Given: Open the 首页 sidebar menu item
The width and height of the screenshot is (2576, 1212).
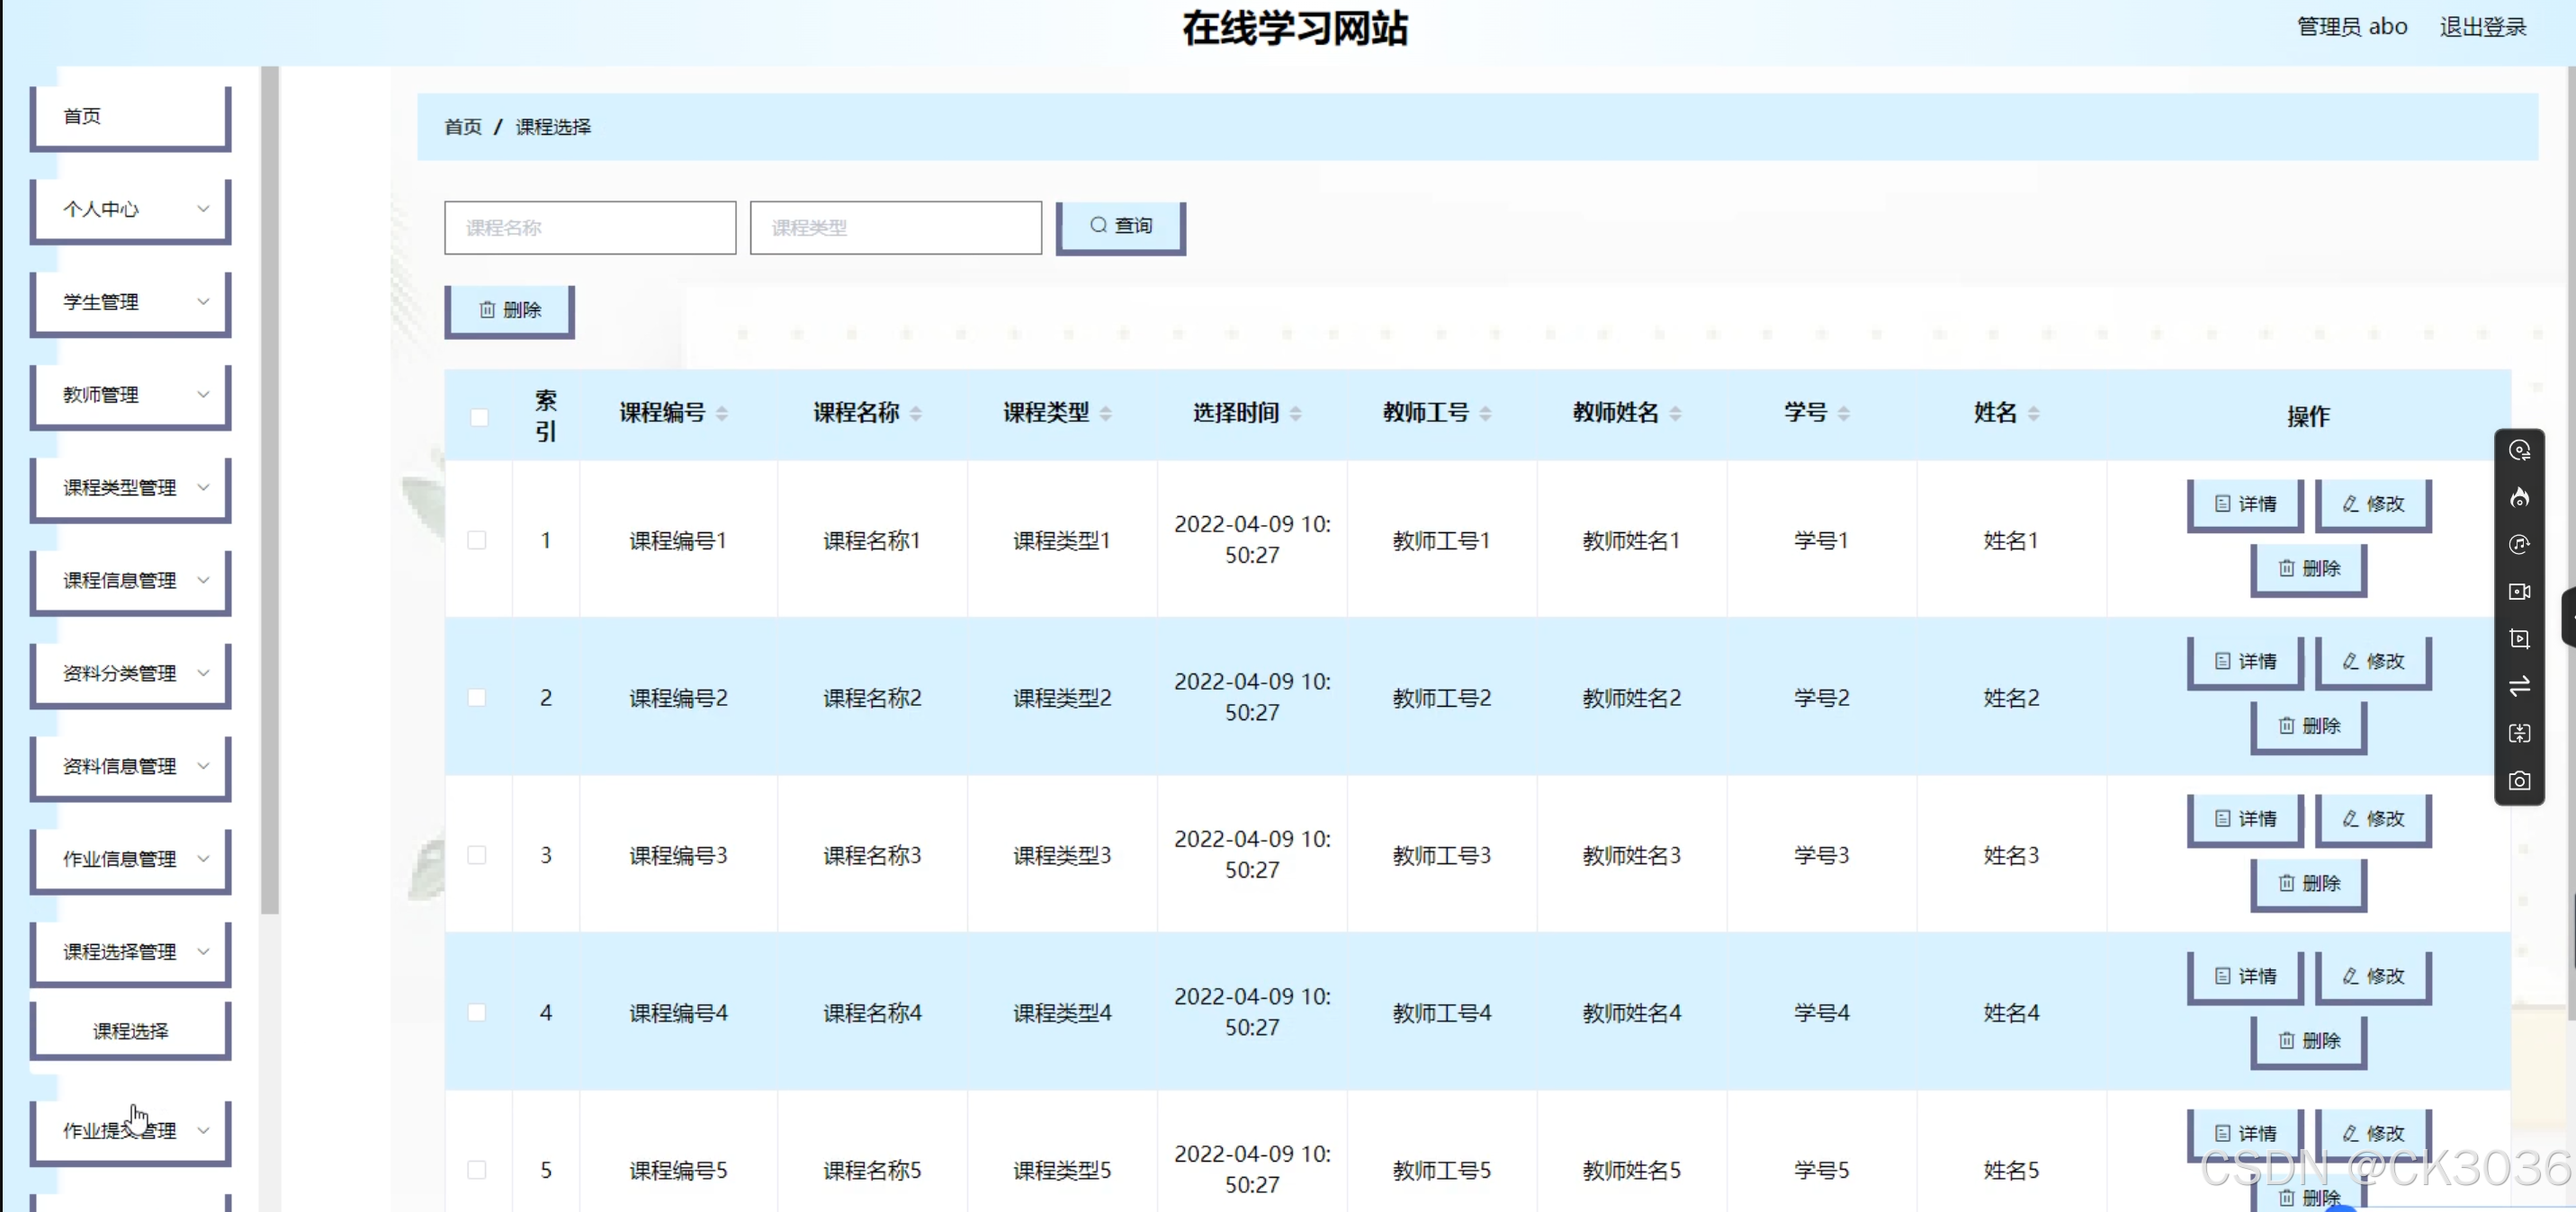Looking at the screenshot, I should click(131, 117).
